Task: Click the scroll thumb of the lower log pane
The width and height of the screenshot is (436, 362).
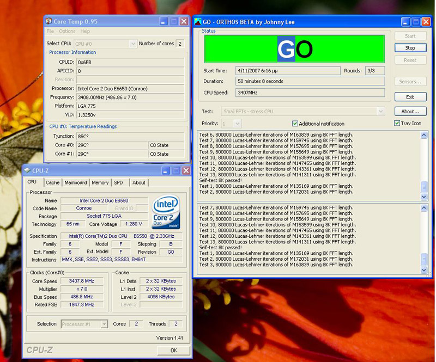Action: [424, 260]
